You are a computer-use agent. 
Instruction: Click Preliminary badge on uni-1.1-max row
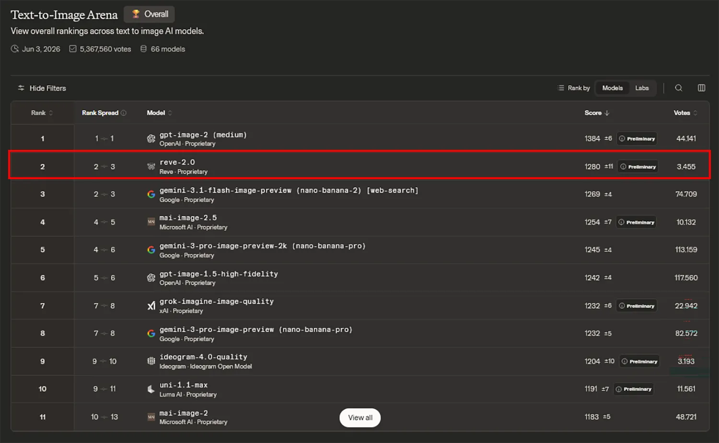pyautogui.click(x=634, y=389)
